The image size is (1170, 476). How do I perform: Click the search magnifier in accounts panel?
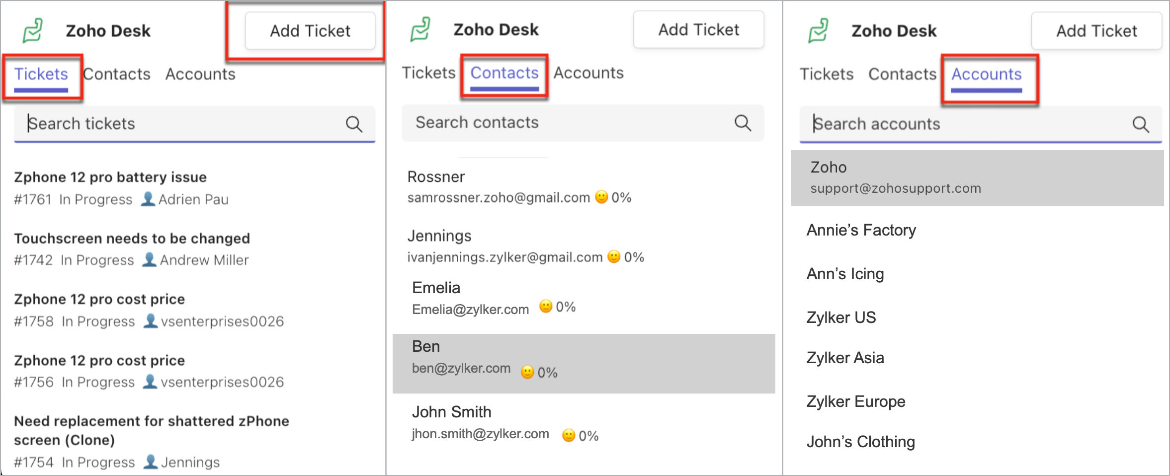(1141, 124)
